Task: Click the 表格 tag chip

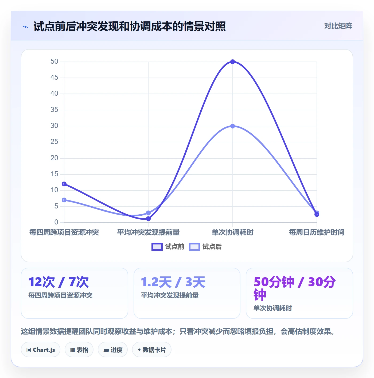Action: tap(79, 350)
